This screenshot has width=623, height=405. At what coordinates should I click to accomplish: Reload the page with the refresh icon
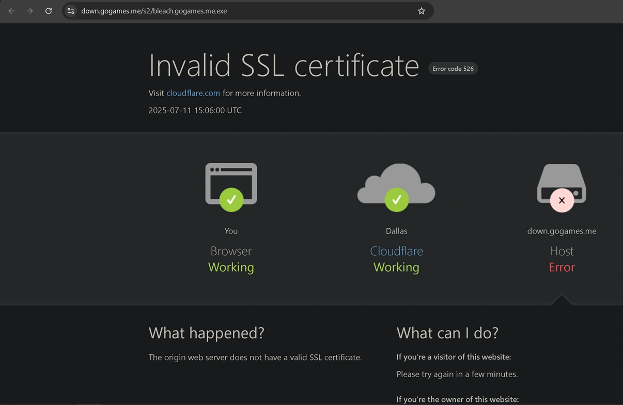[x=49, y=11]
